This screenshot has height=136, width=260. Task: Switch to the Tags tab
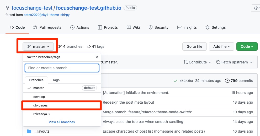(56, 80)
